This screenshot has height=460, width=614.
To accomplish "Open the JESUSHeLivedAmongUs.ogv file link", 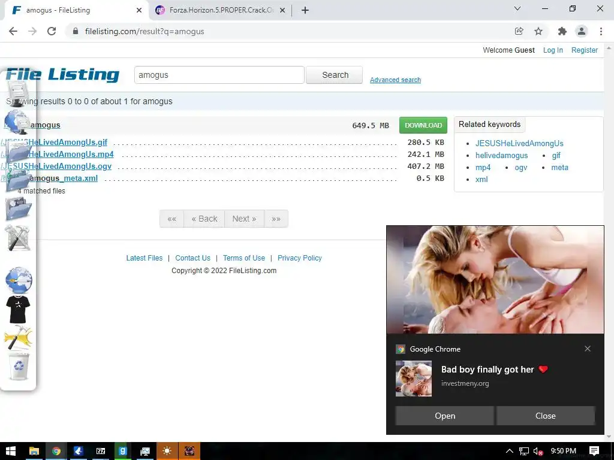I will 56,167.
